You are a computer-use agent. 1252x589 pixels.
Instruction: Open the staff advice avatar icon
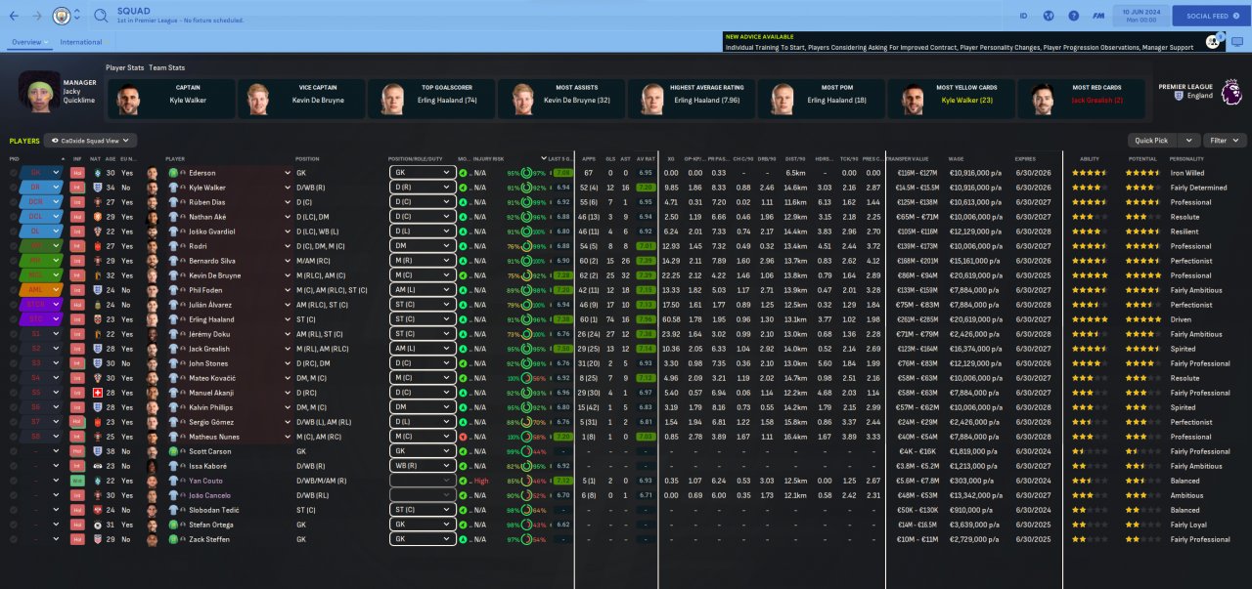tap(1214, 42)
